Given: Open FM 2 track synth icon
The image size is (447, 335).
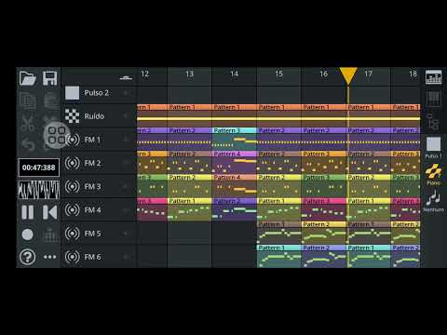Looking at the screenshot, I should pyautogui.click(x=73, y=163).
